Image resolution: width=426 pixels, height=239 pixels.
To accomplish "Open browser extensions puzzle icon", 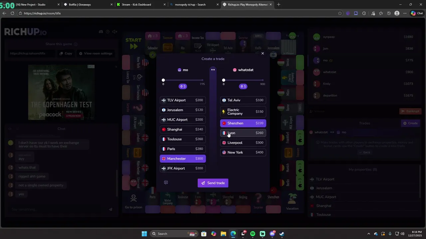I will click(364, 13).
